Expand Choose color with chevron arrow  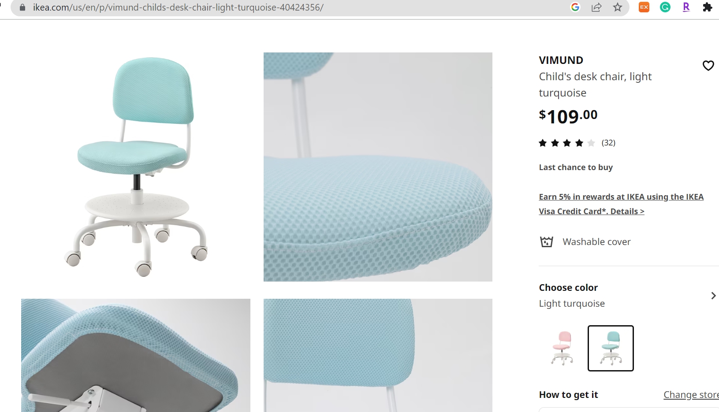coord(713,296)
